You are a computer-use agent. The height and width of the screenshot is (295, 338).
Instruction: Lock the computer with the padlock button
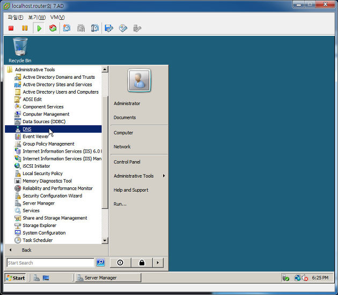coord(142,263)
